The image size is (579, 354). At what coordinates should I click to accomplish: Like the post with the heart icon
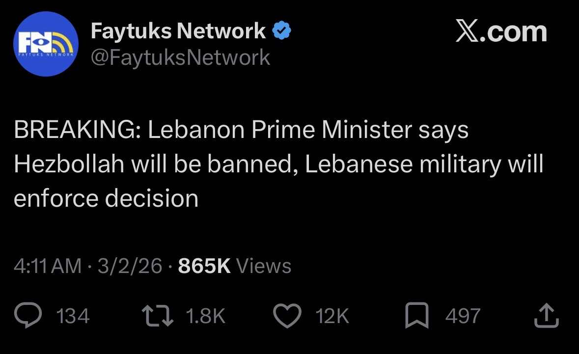pos(286,316)
